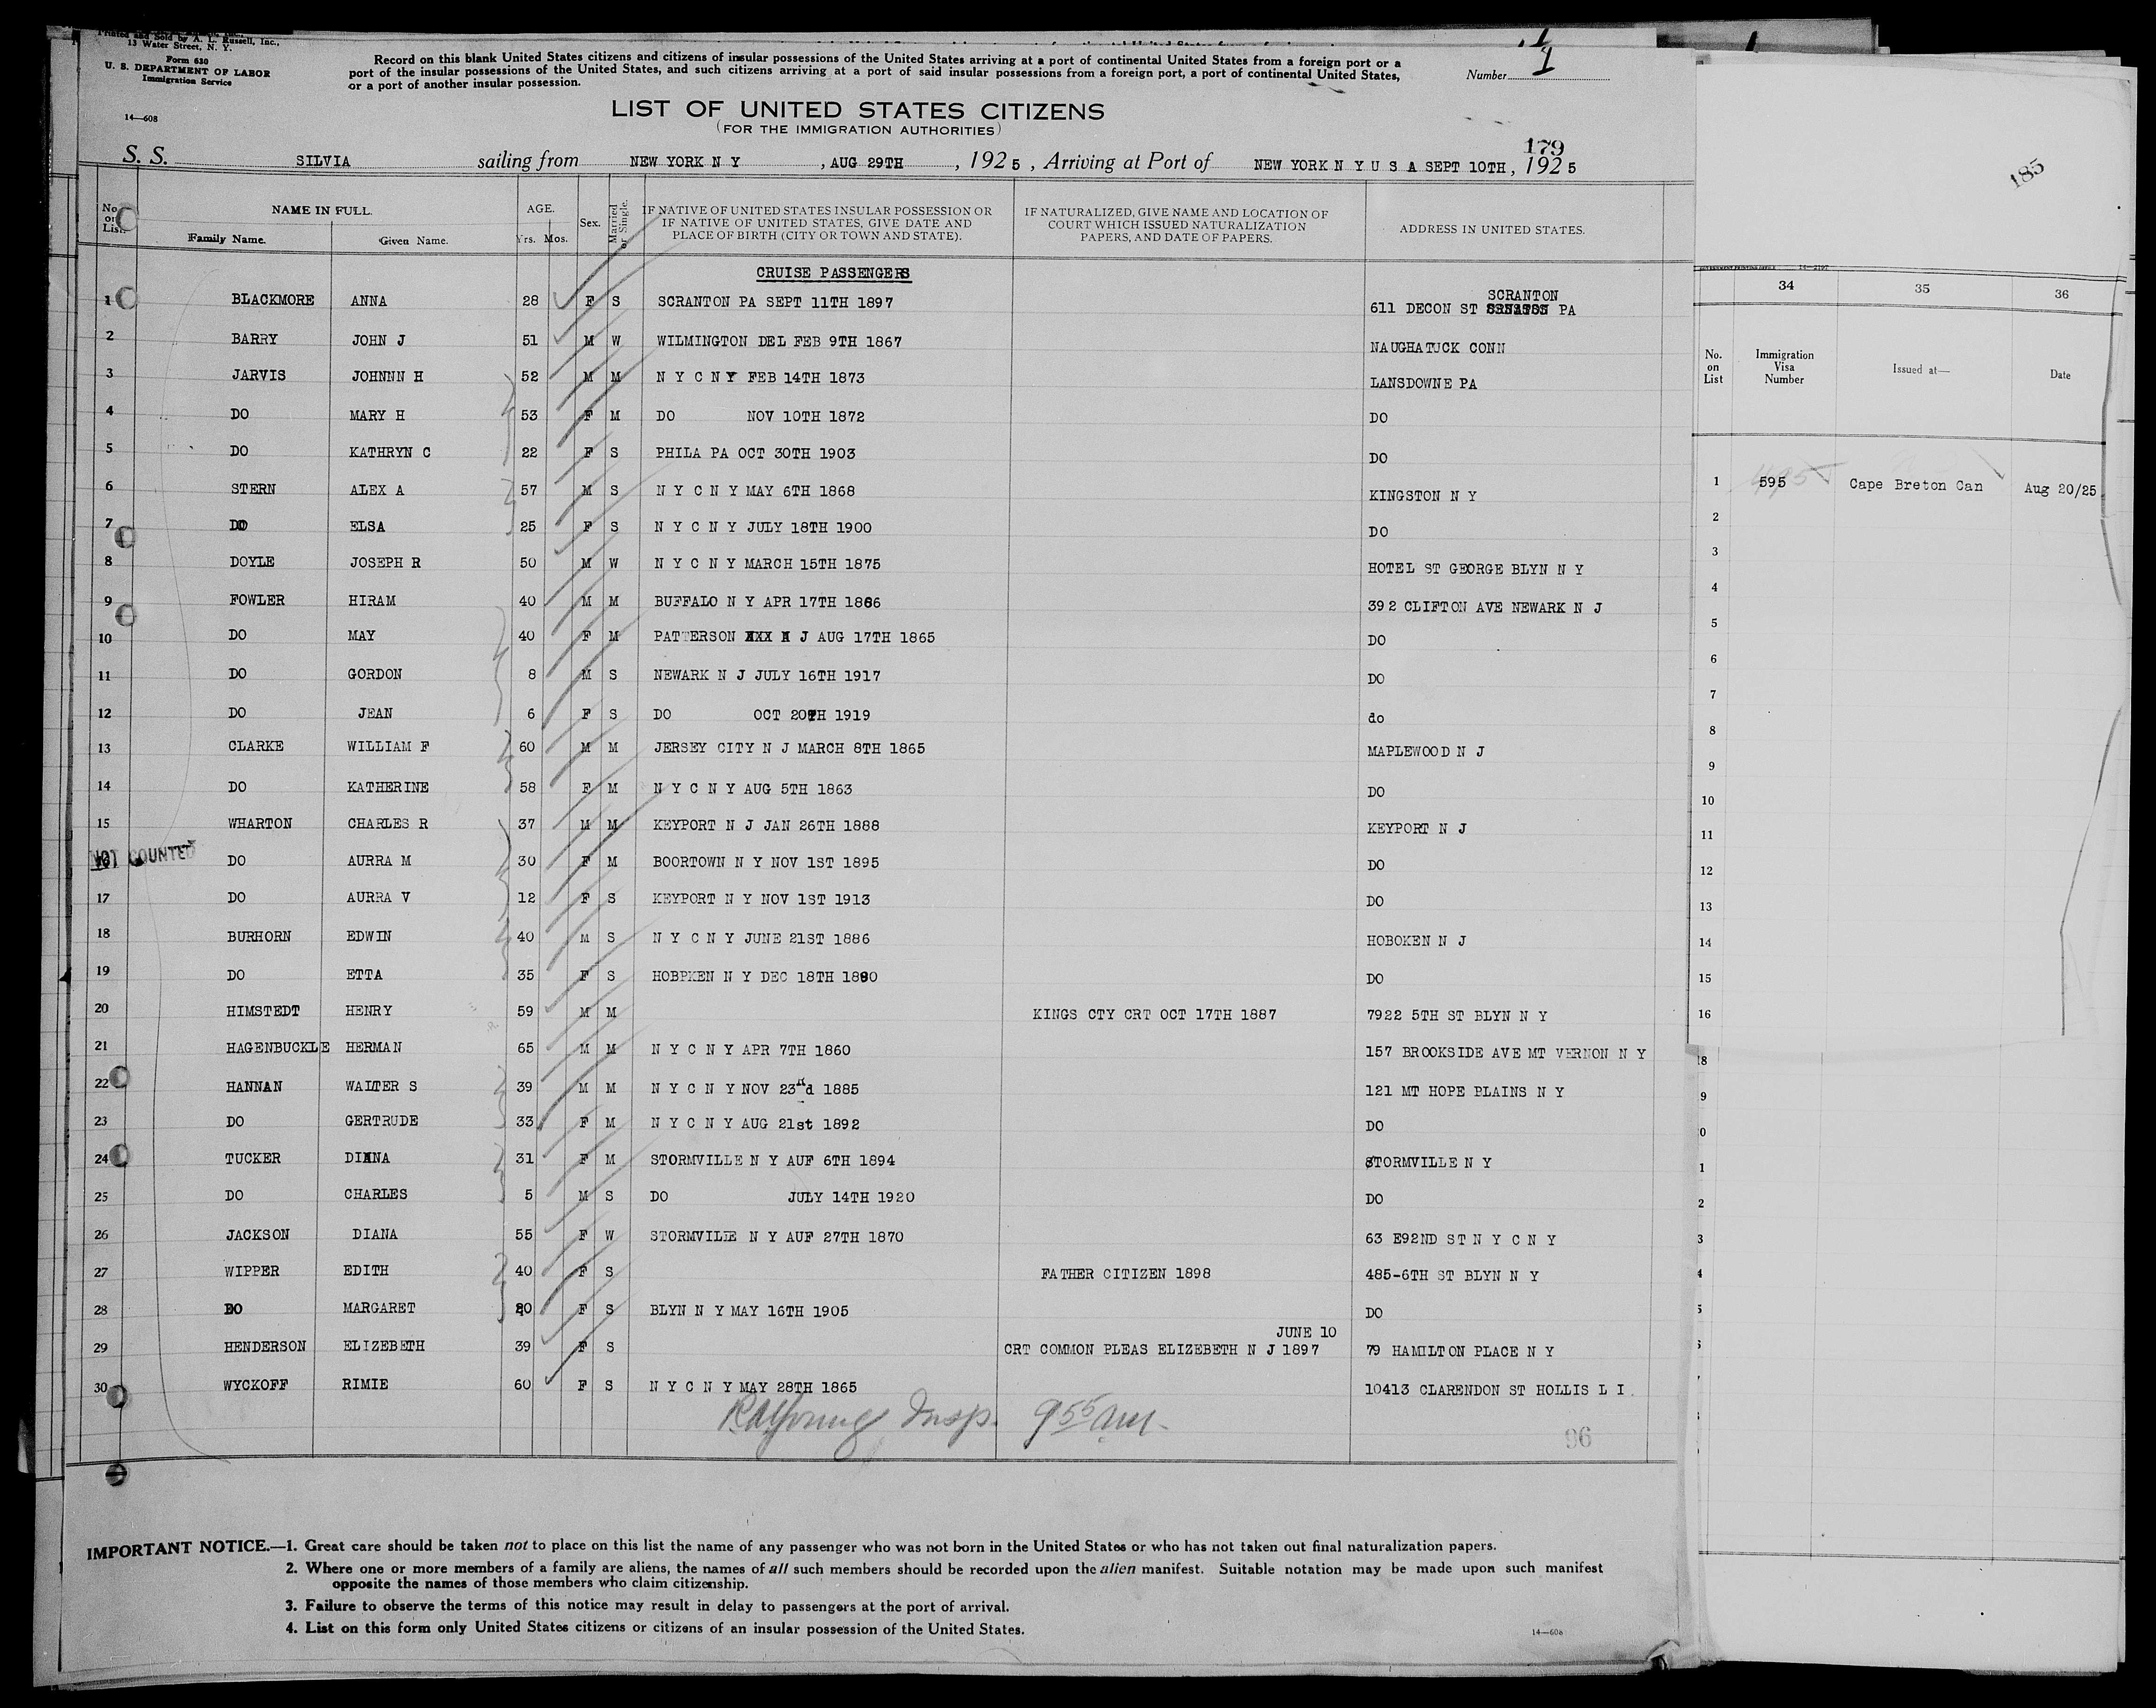Click arrival text NEW YORK N Y U S A SEPT 10TH
This screenshot has height=1708, width=2156.
1379,168
